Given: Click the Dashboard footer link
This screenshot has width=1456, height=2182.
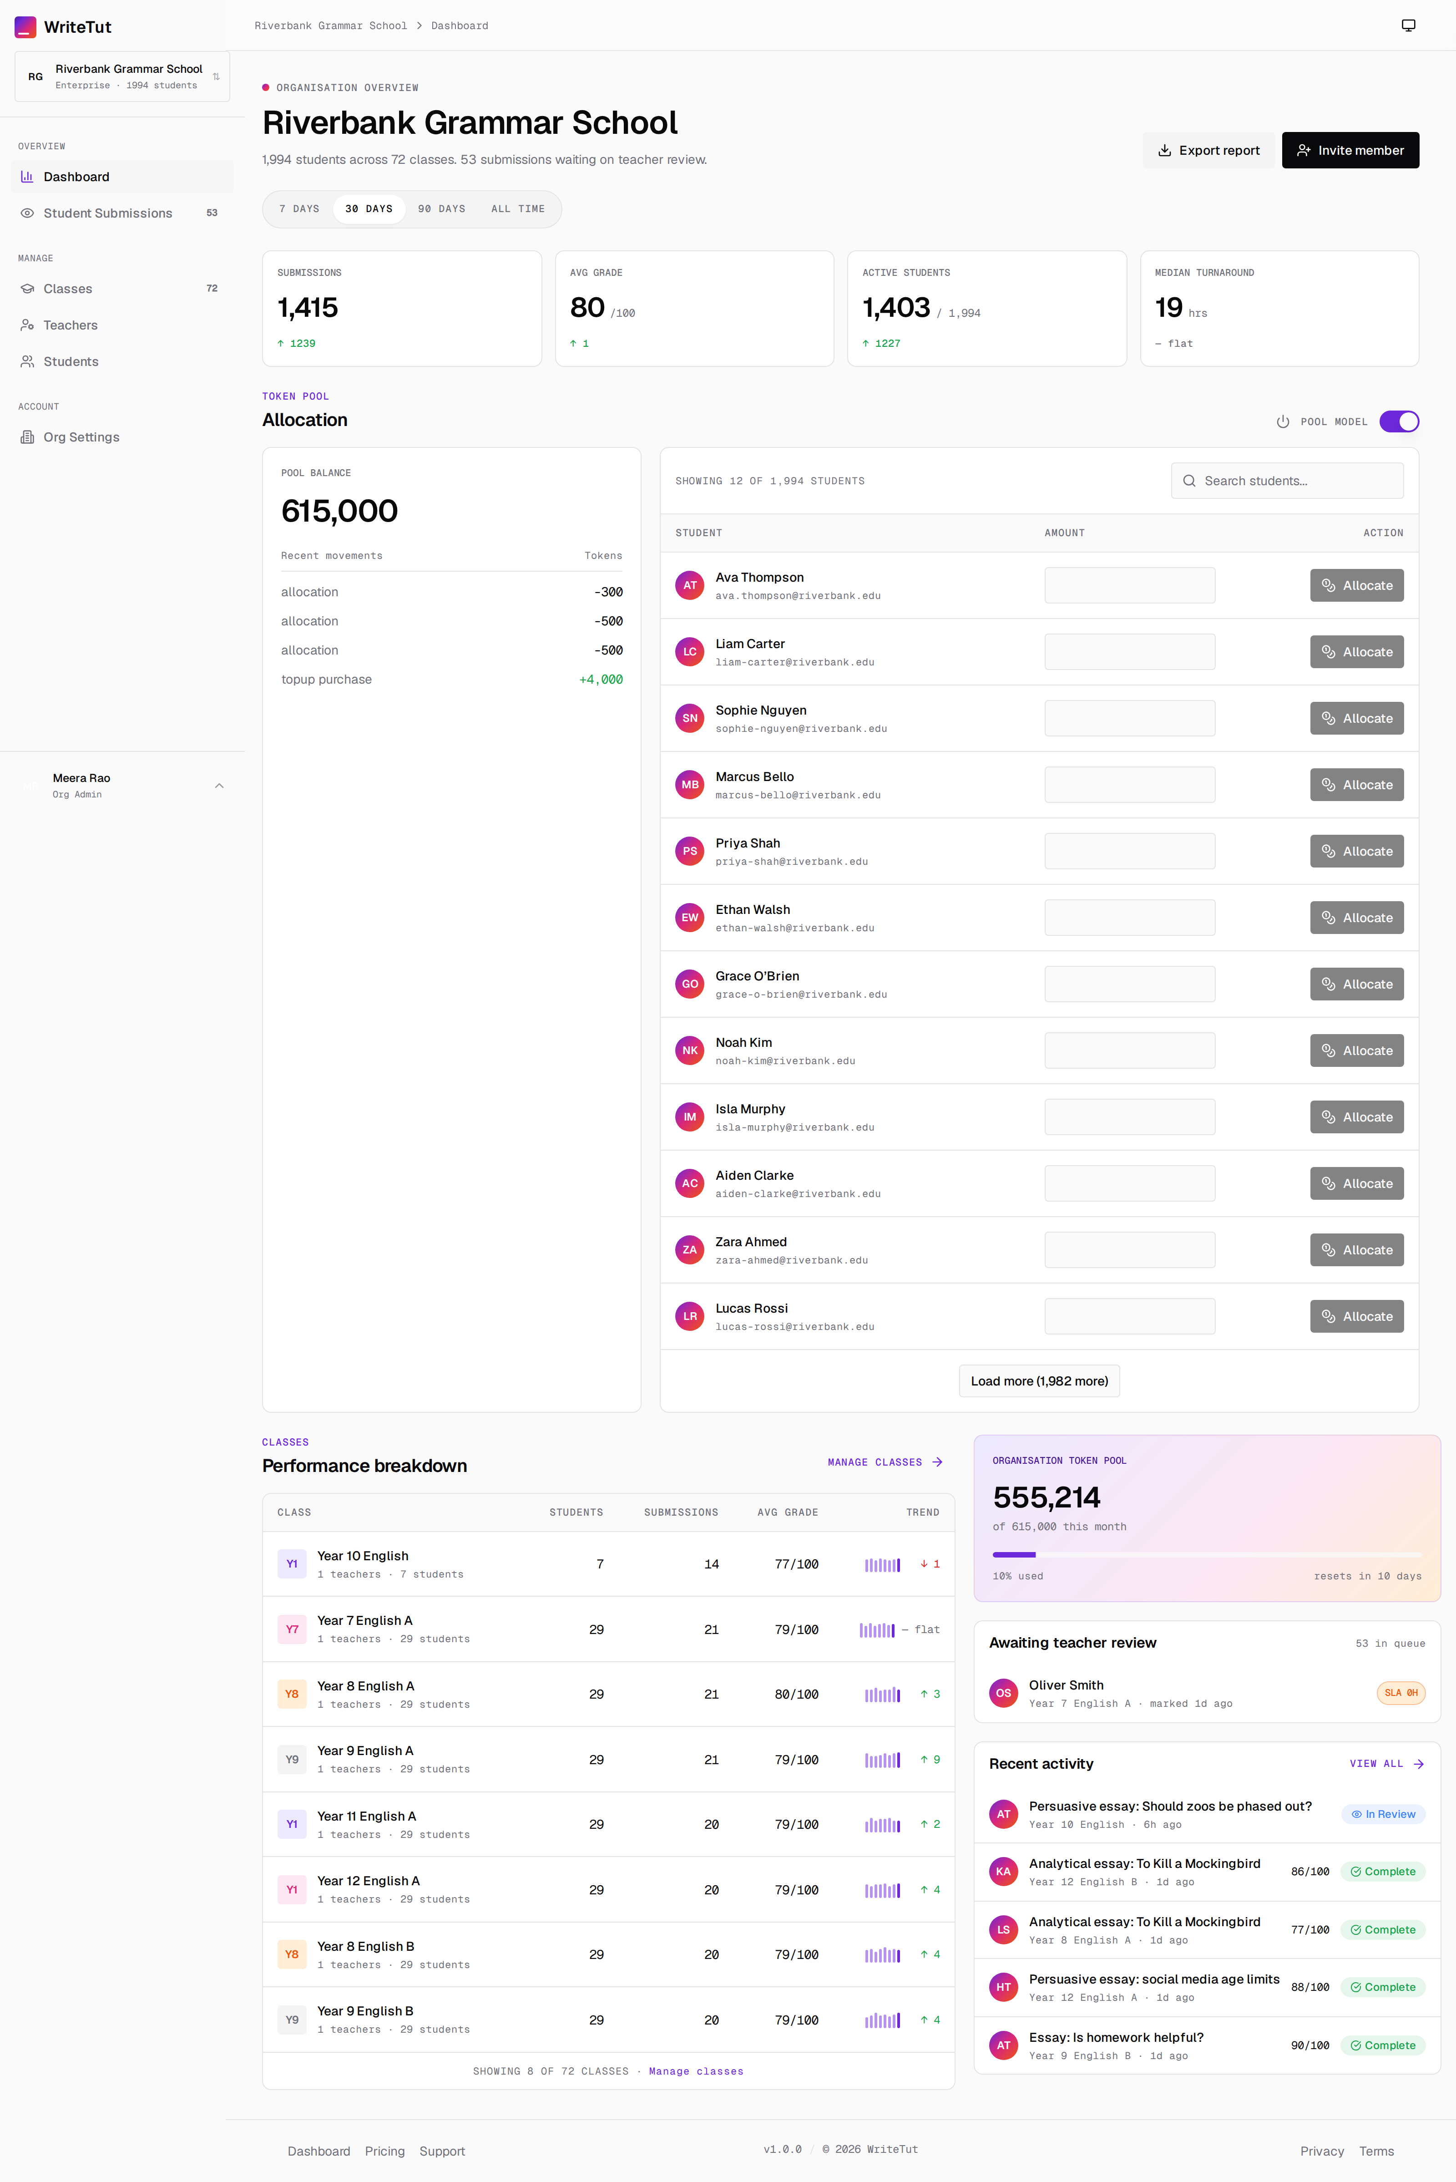Looking at the screenshot, I should (x=318, y=2152).
